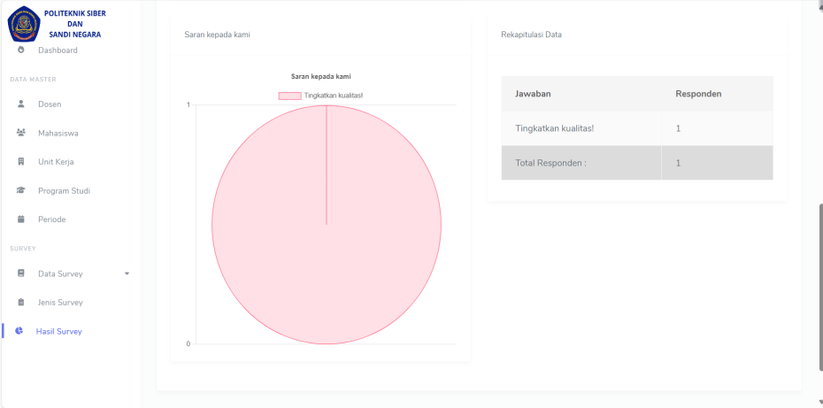Image resolution: width=823 pixels, height=408 pixels.
Task: Open the Mahasiswa page link
Action: coord(58,133)
